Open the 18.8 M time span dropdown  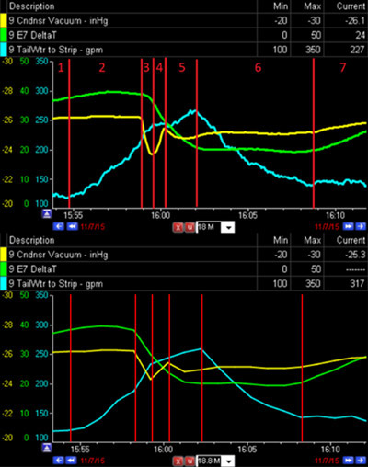[227, 461]
